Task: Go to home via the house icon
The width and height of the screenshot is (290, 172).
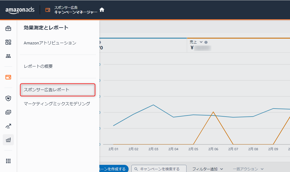Action: (102, 10)
